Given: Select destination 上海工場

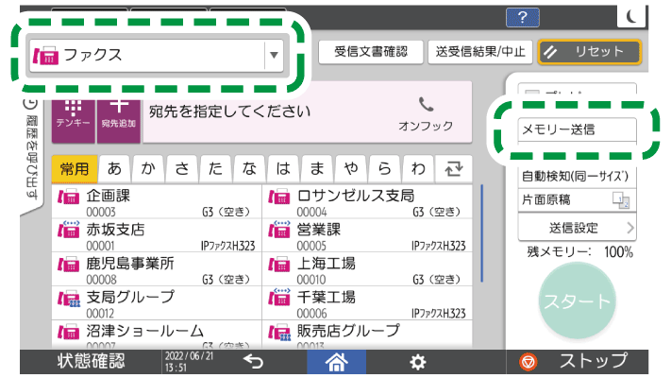Looking at the screenshot, I should (x=367, y=269).
